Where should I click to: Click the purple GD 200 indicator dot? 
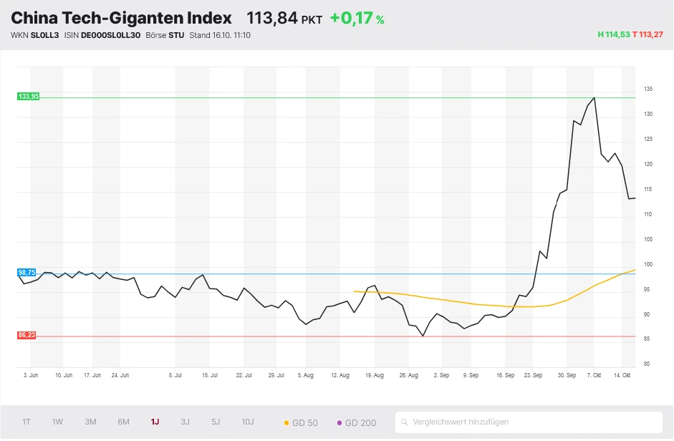point(339,422)
